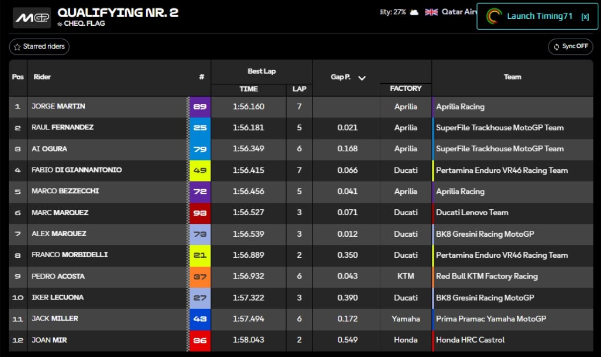Click the MotoGP logo icon
The height and width of the screenshot is (357, 601).
[32, 18]
